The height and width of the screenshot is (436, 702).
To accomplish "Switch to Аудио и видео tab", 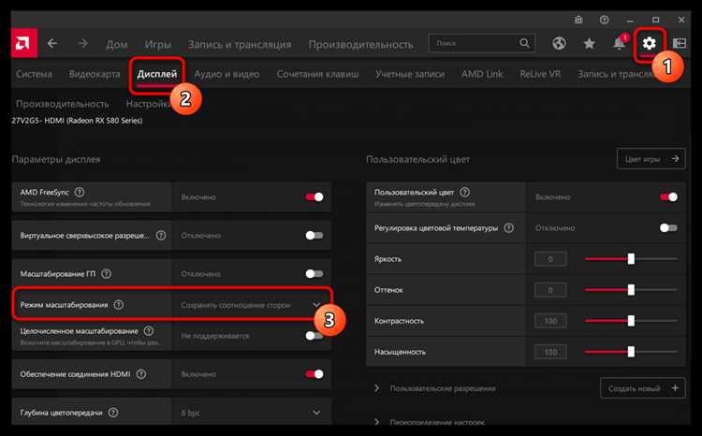I will click(227, 74).
